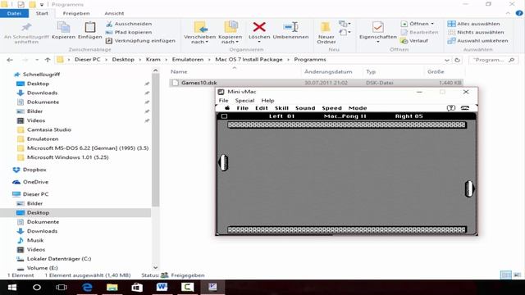Click the emulator help balloon icon

451,107
